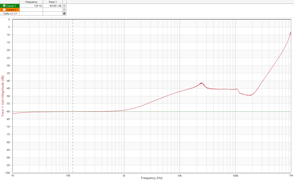Viewport: 294px width, 182px height.
Task: Select the green Cursor 1 label
Action: pyautogui.click(x=11, y=6)
